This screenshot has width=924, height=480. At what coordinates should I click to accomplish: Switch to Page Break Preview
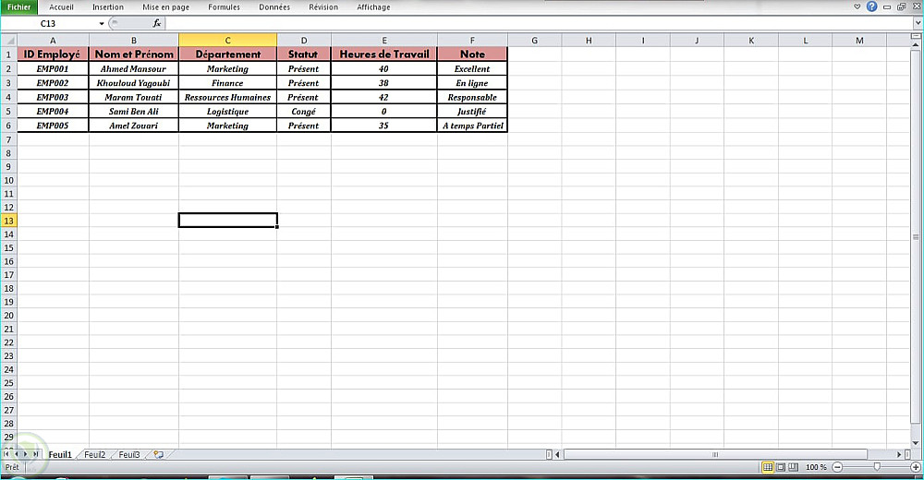[x=794, y=467]
